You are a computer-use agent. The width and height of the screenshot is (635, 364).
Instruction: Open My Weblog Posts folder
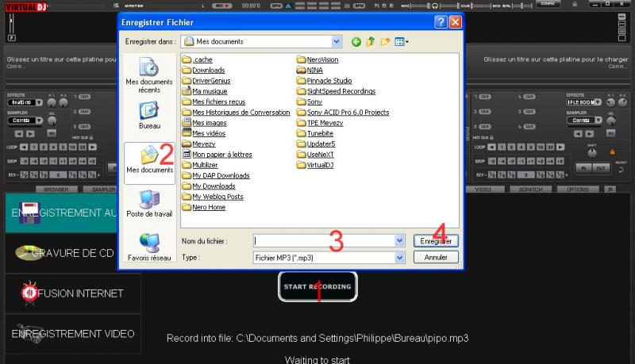click(213, 196)
